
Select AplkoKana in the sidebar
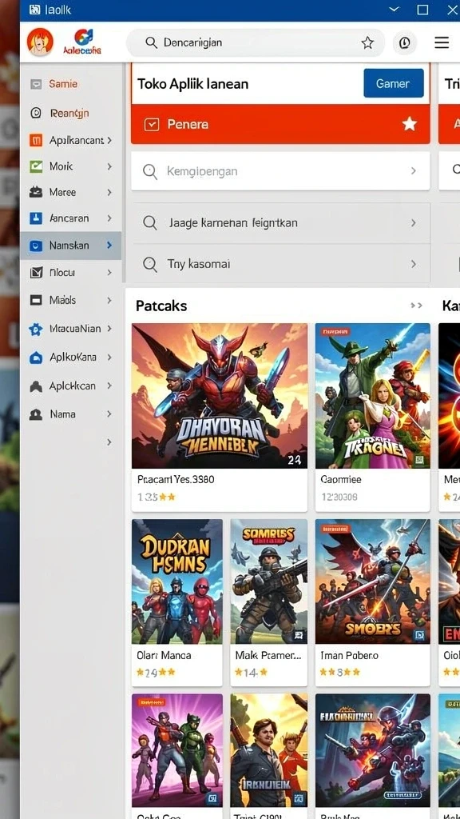(x=73, y=358)
